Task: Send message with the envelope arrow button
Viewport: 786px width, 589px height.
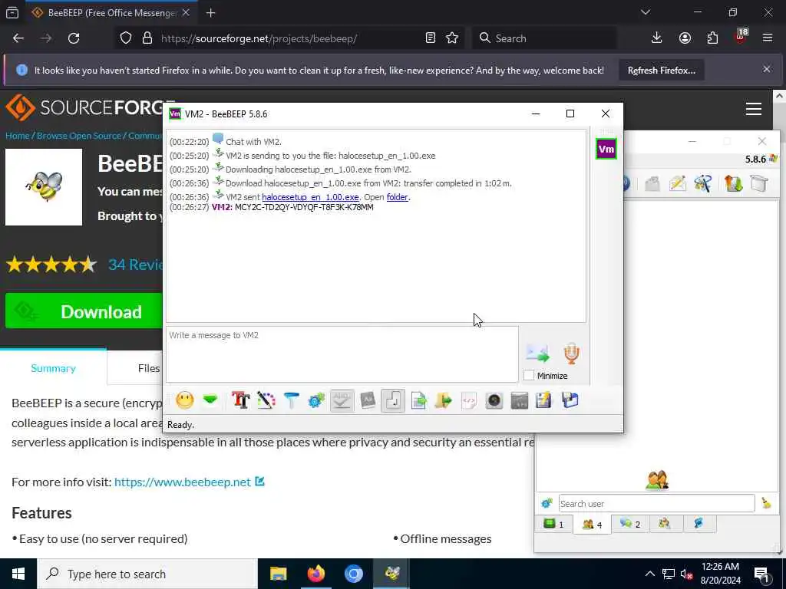Action: point(538,353)
